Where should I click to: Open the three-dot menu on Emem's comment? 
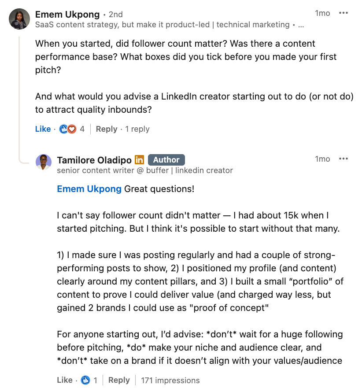pos(343,13)
